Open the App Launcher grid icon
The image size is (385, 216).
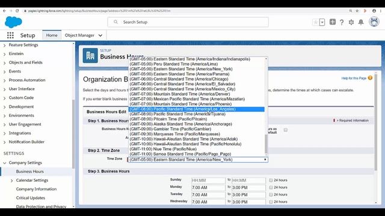[10, 35]
